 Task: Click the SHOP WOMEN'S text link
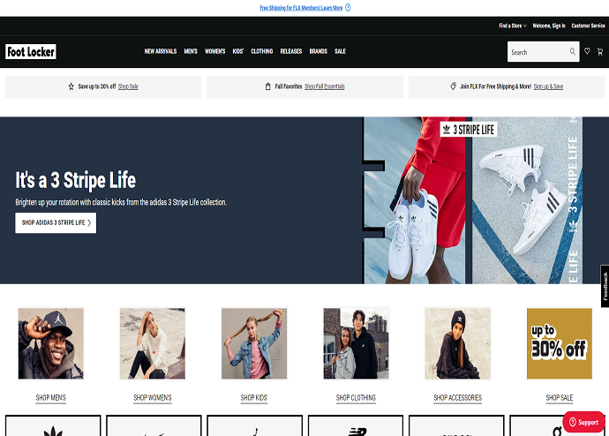(153, 398)
